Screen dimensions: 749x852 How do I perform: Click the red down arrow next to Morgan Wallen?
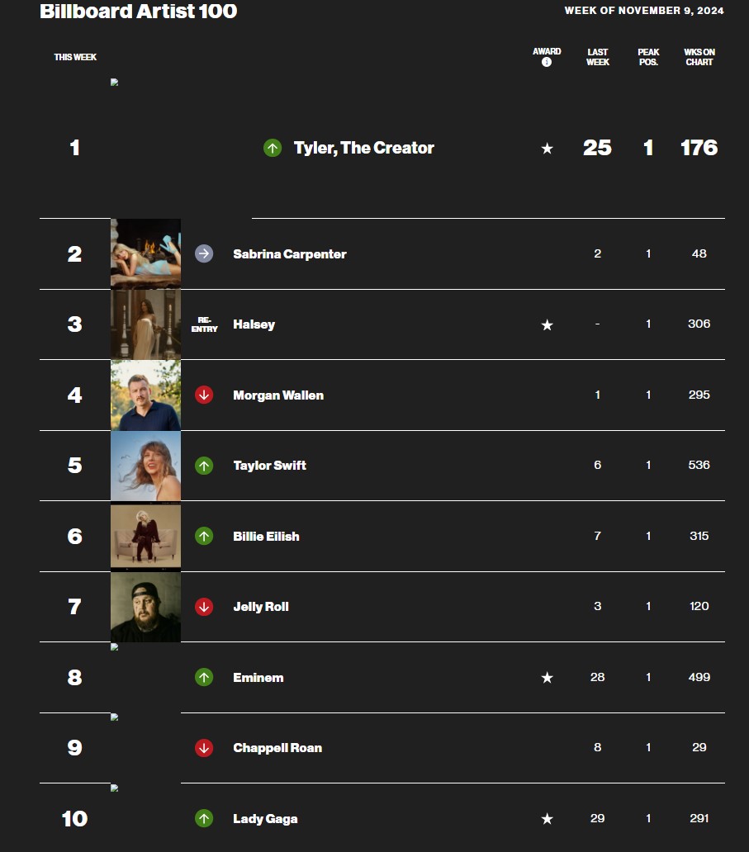[203, 395]
